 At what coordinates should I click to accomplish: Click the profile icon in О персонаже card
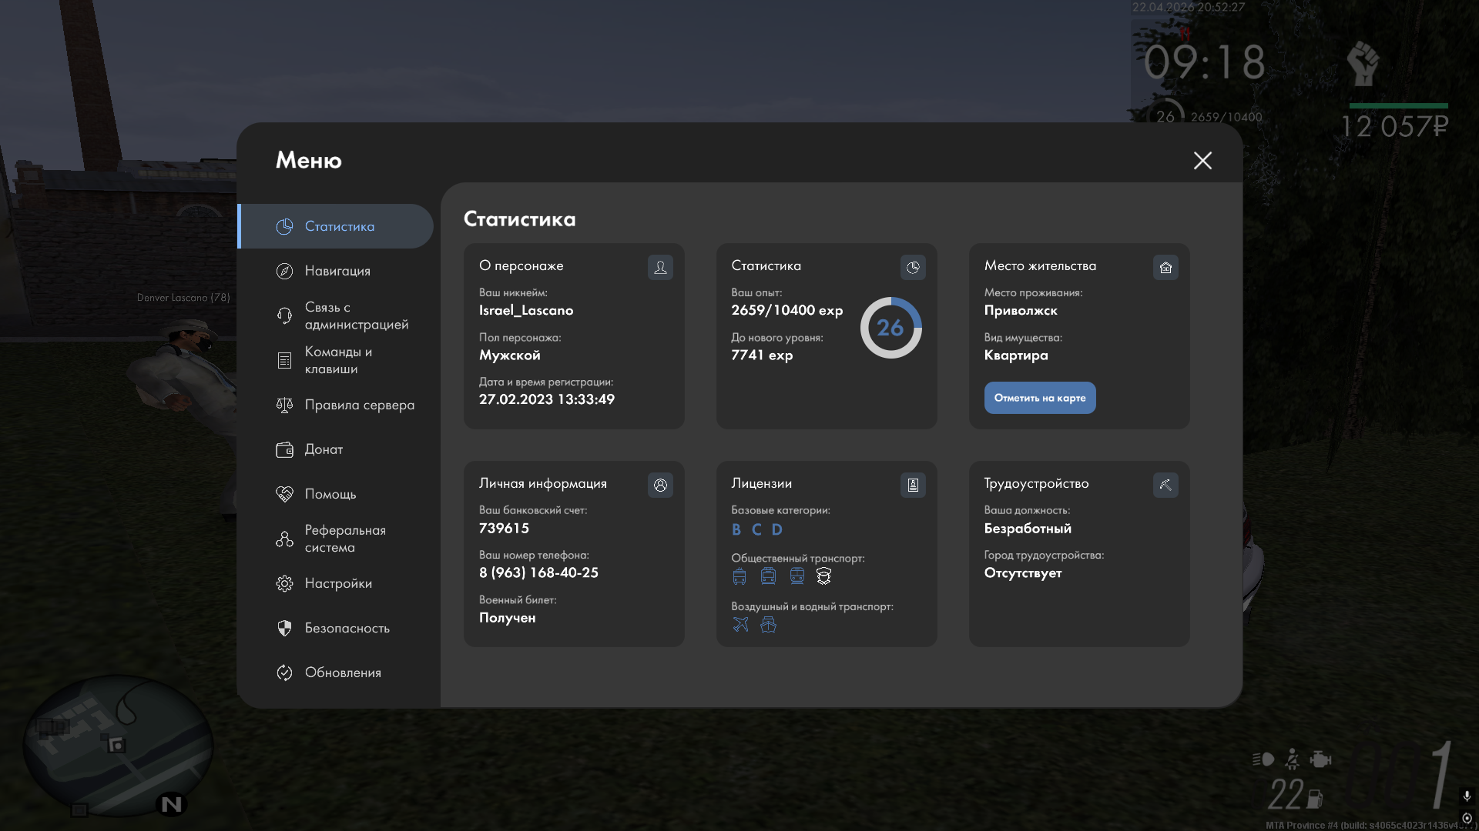click(660, 267)
